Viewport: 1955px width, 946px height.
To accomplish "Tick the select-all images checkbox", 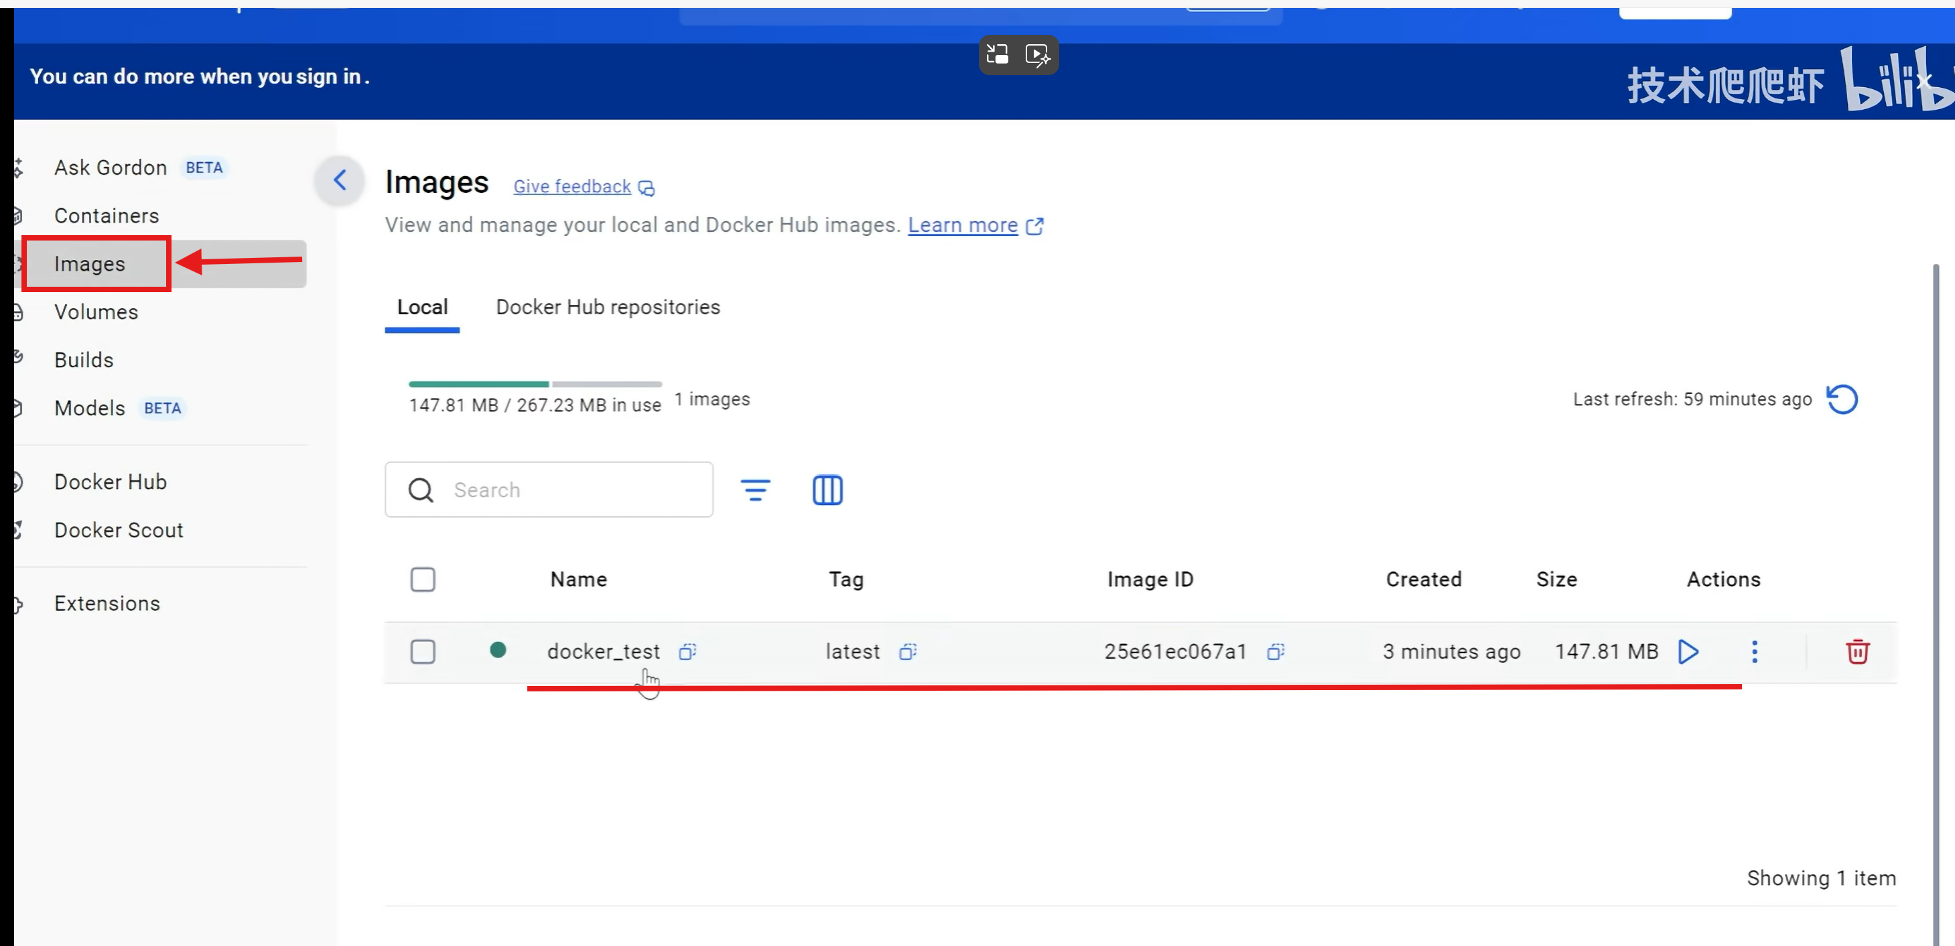I will pos(423,580).
